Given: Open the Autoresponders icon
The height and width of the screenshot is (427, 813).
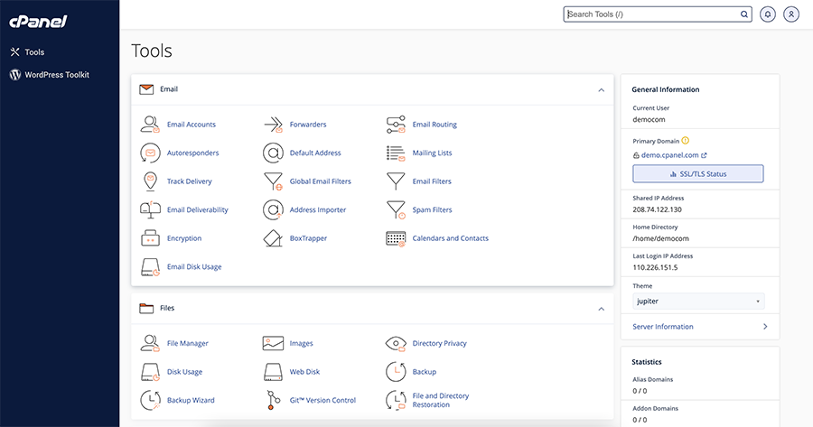Looking at the screenshot, I should (x=150, y=153).
